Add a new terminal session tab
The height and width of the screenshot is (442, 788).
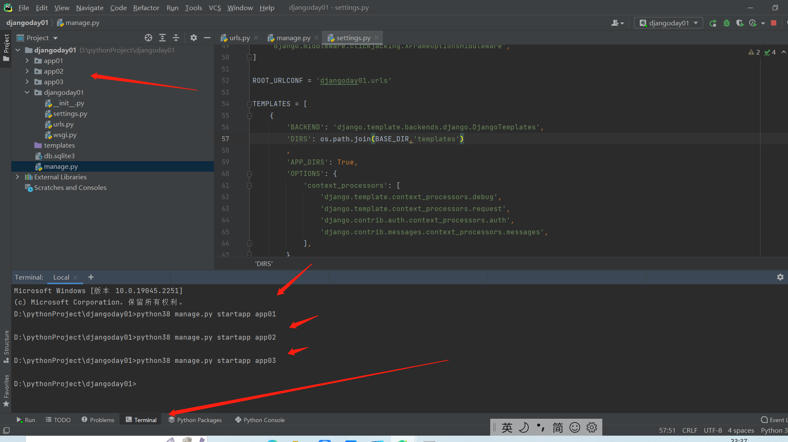tap(91, 277)
